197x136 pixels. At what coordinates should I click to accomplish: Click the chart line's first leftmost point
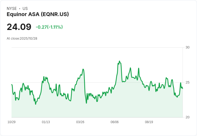coord(12,85)
